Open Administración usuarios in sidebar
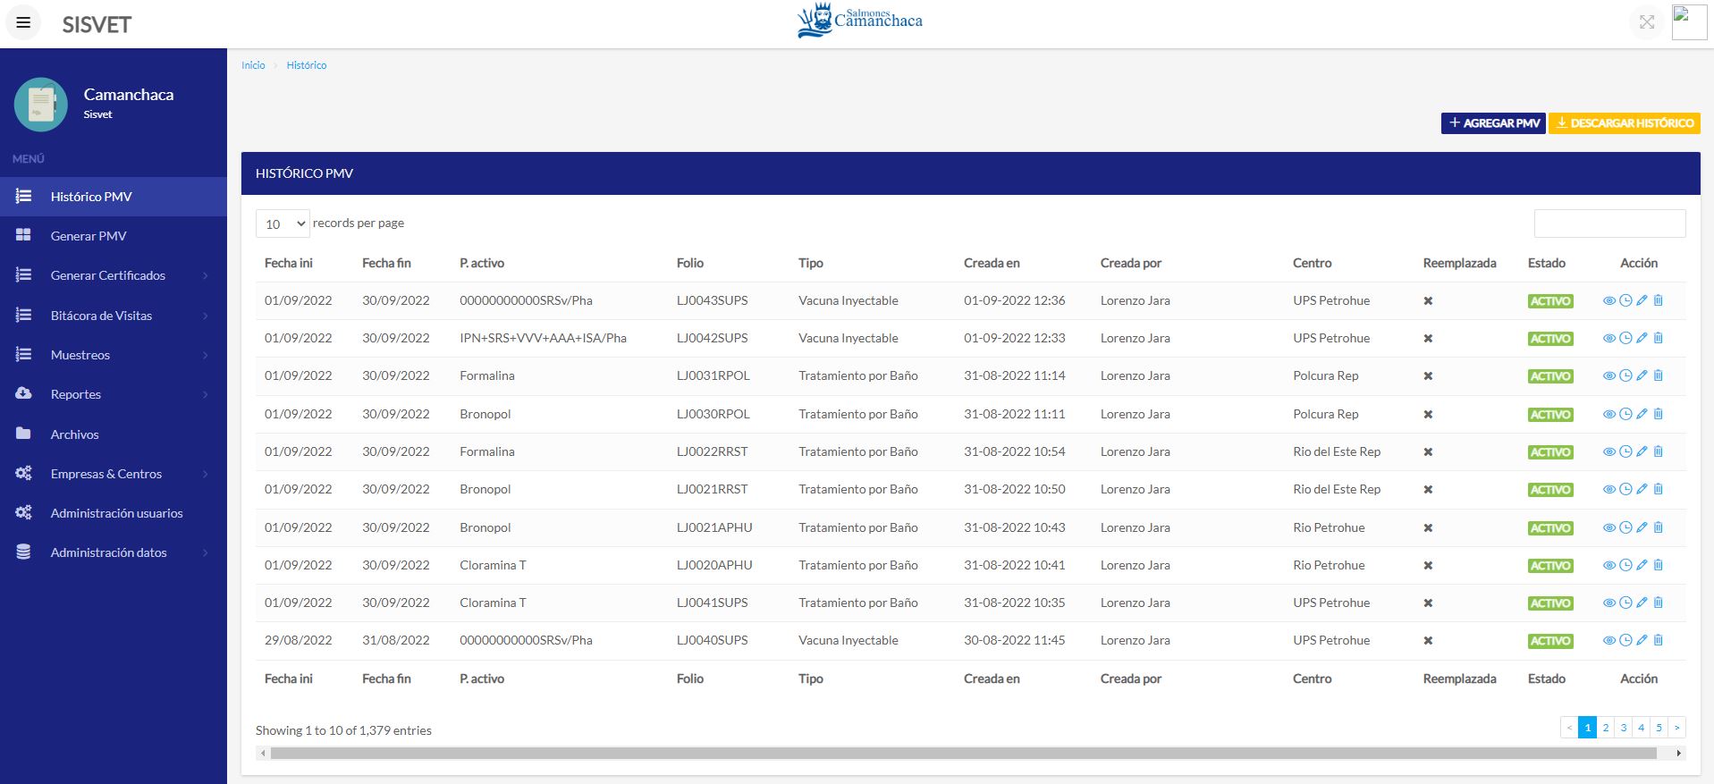Image resolution: width=1714 pixels, height=784 pixels. click(x=114, y=513)
